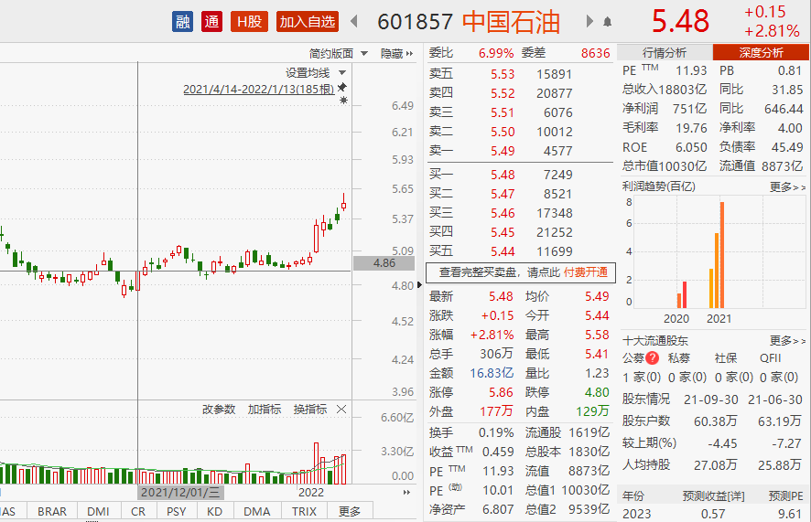The image size is (811, 522).
Task: Open the 简约版面 layout dropdown
Action: click(x=339, y=53)
